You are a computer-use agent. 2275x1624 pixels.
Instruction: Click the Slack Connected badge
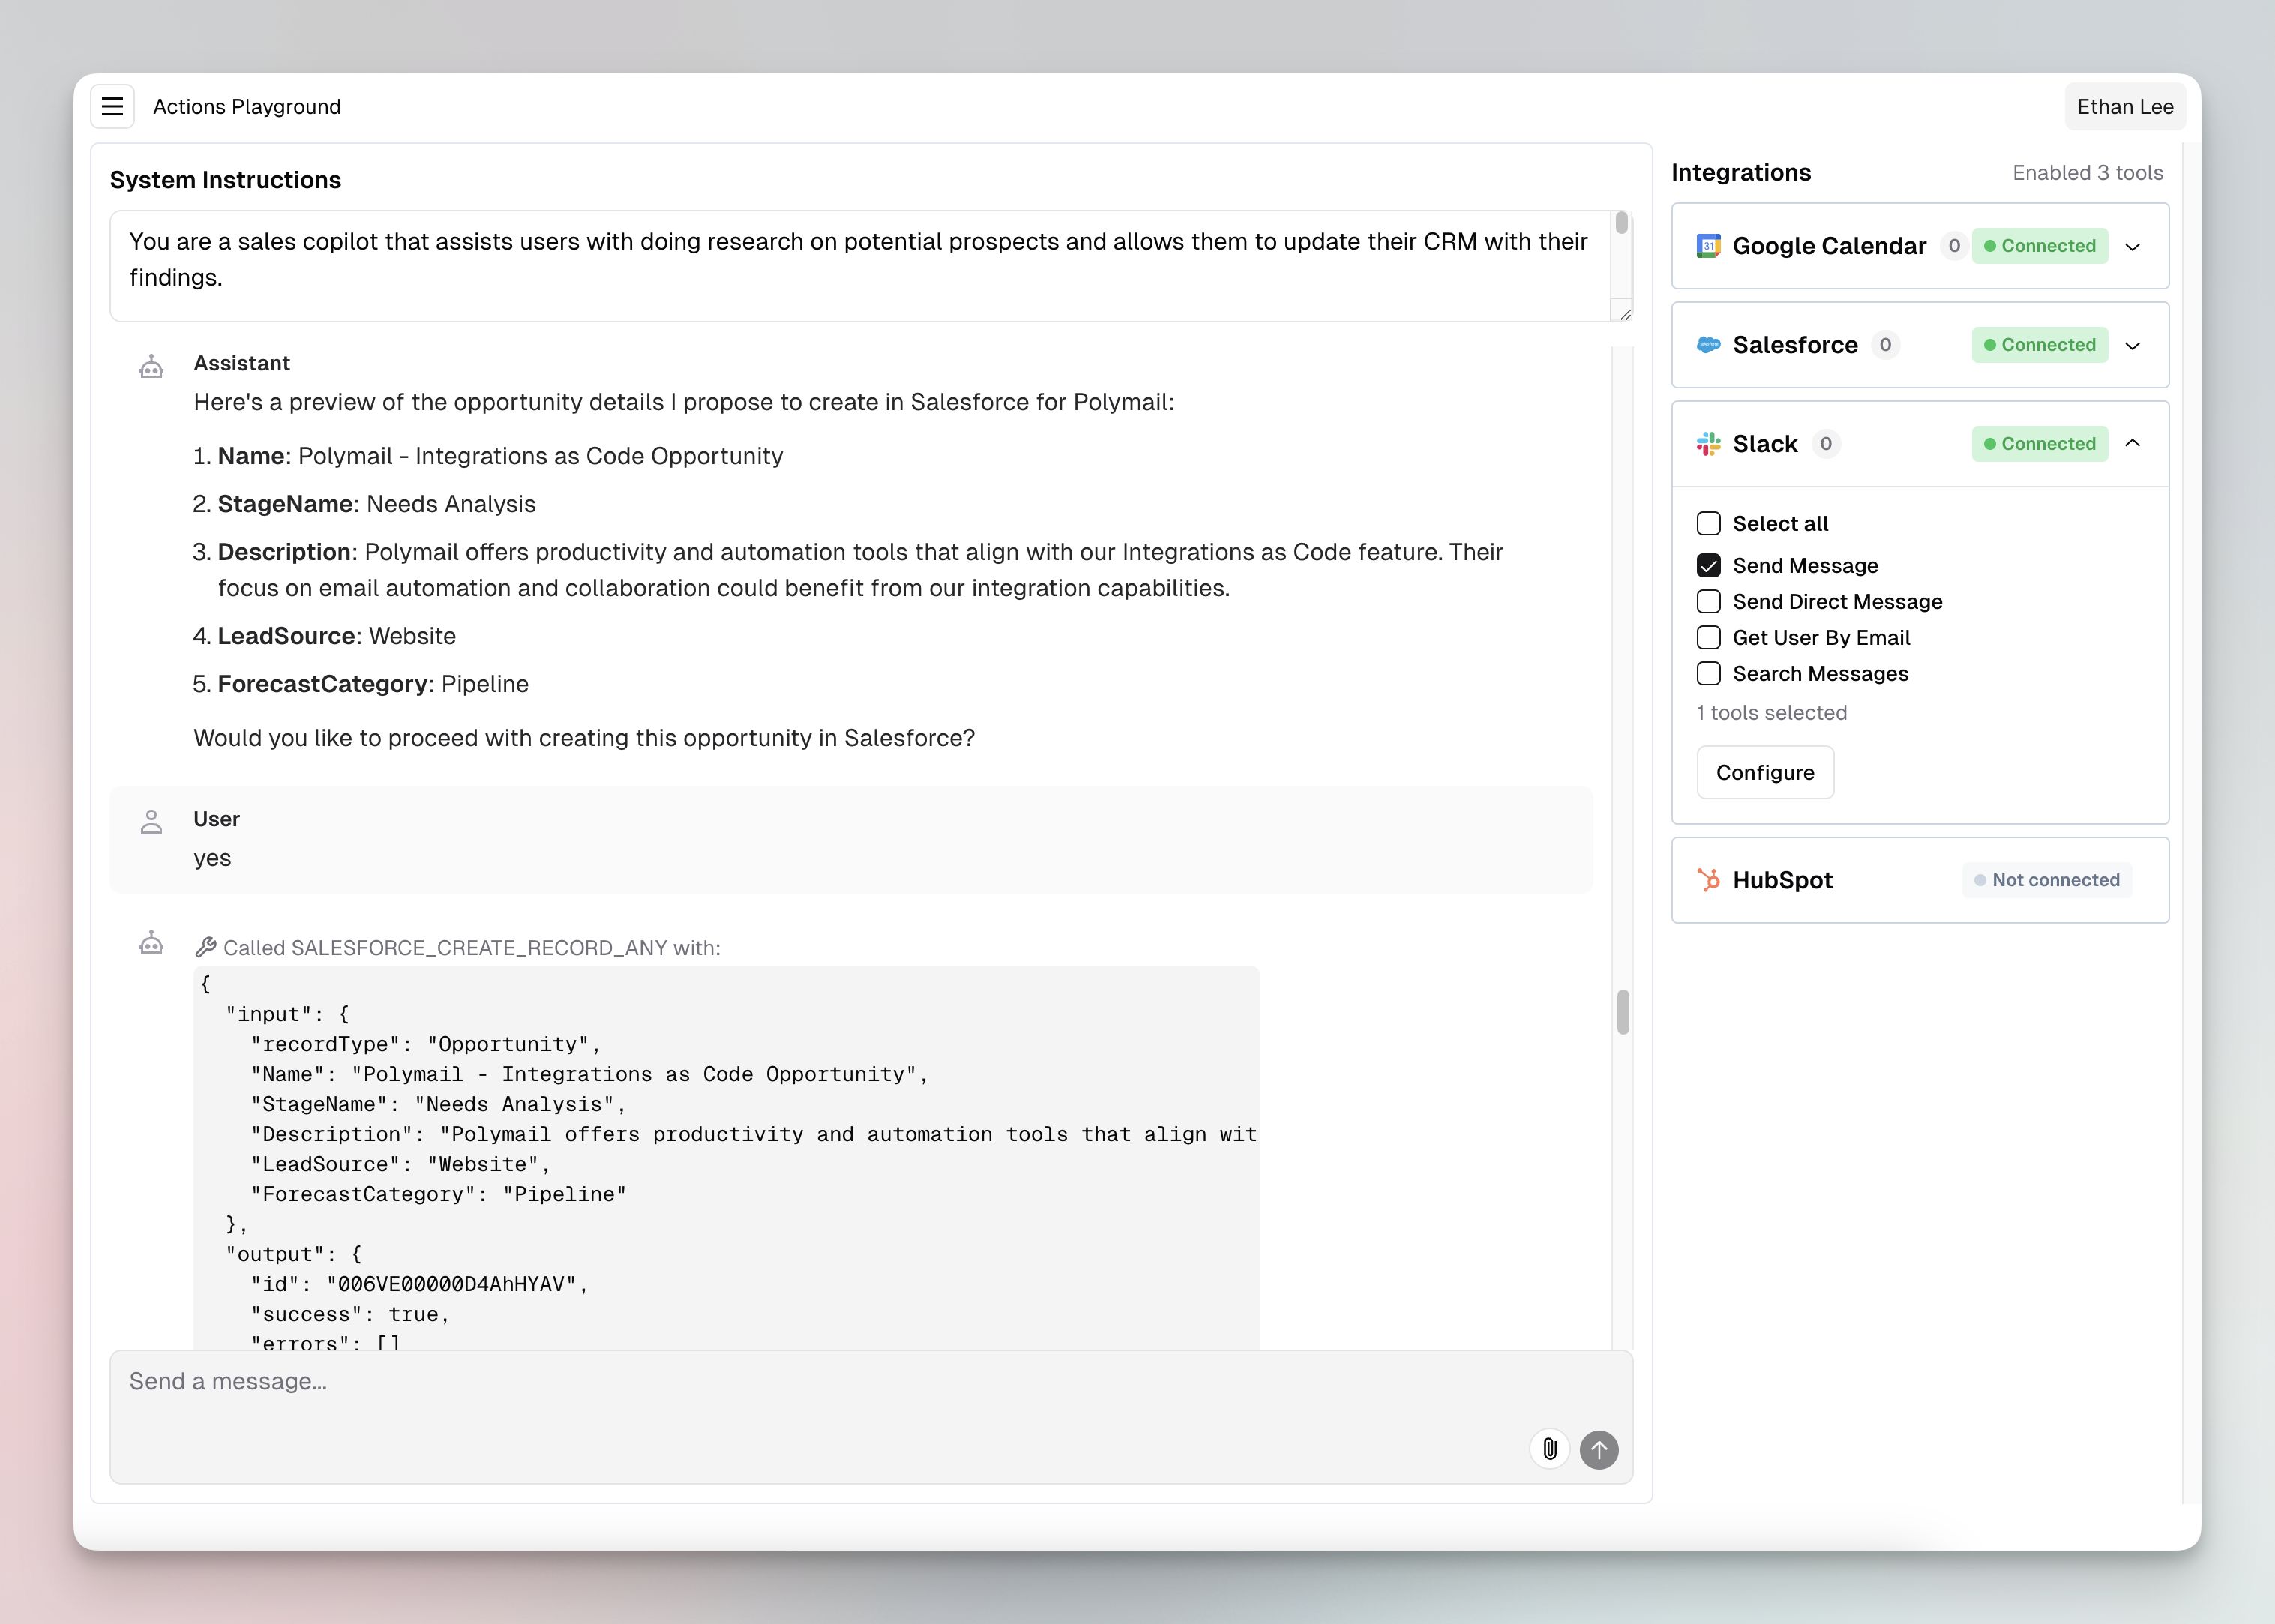[x=2039, y=444]
